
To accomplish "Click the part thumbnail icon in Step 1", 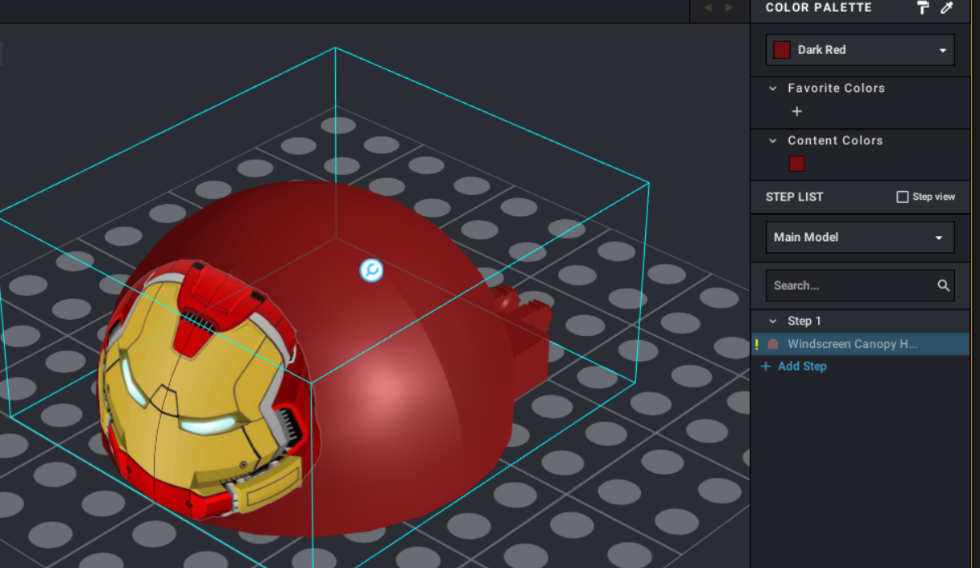I will [x=773, y=344].
